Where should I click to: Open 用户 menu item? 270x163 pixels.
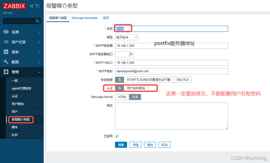pyautogui.click(x=25, y=111)
